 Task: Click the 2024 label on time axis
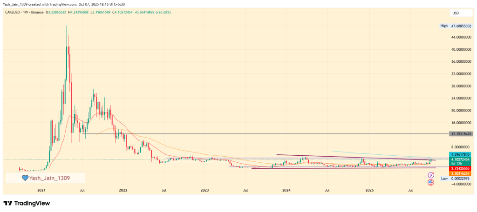[286, 190]
